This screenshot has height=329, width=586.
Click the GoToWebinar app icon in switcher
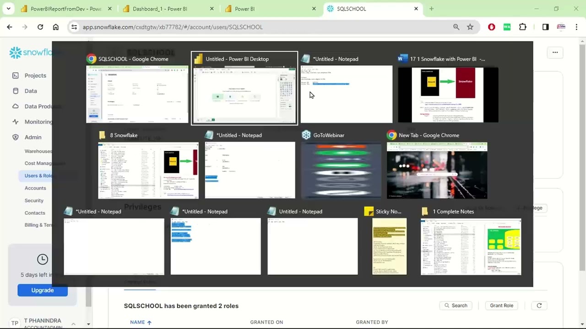(306, 135)
